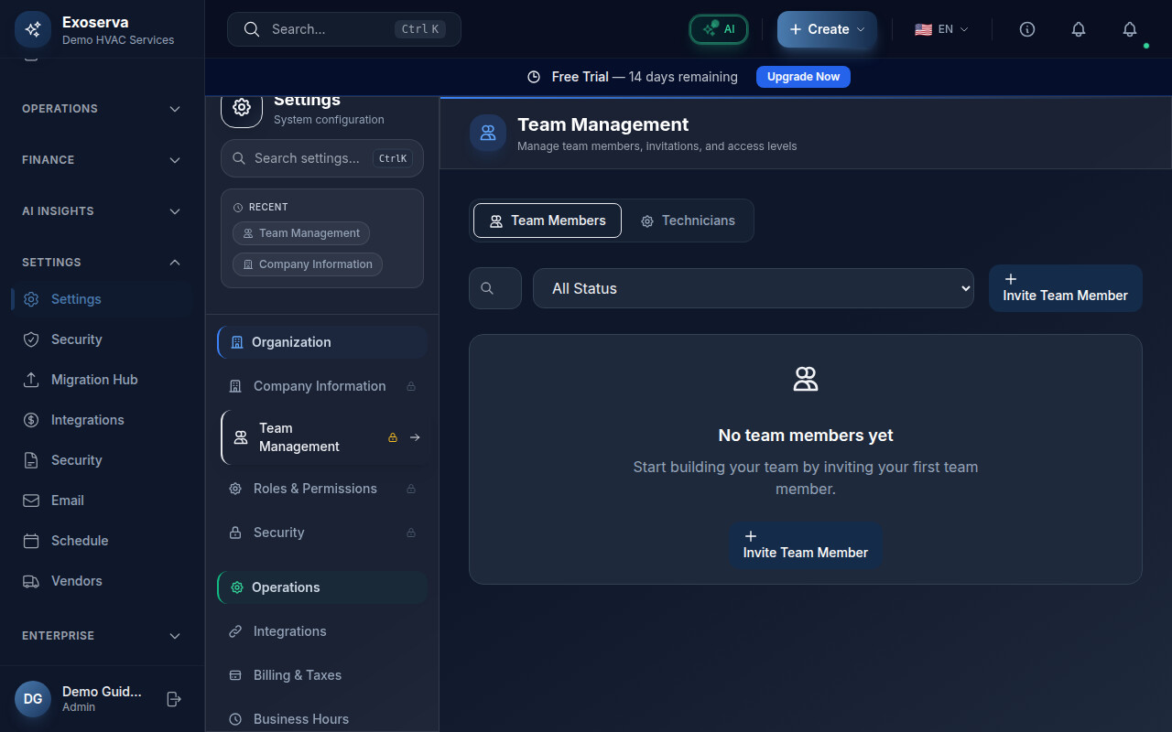Open the All Status filter dropdown

click(x=753, y=288)
